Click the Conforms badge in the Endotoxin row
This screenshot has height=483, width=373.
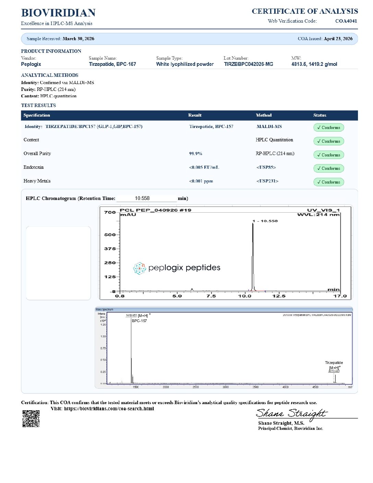pos(328,168)
